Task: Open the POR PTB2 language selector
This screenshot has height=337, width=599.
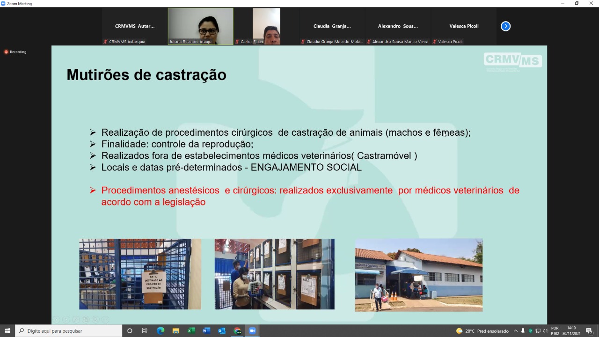Action: (555, 331)
